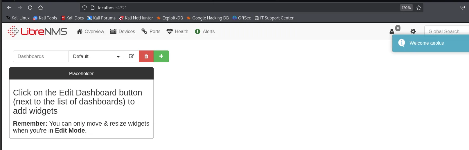Viewport: 469px width, 150px height.
Task: Expand the Default dashboard dropdown
Action: coord(96,56)
